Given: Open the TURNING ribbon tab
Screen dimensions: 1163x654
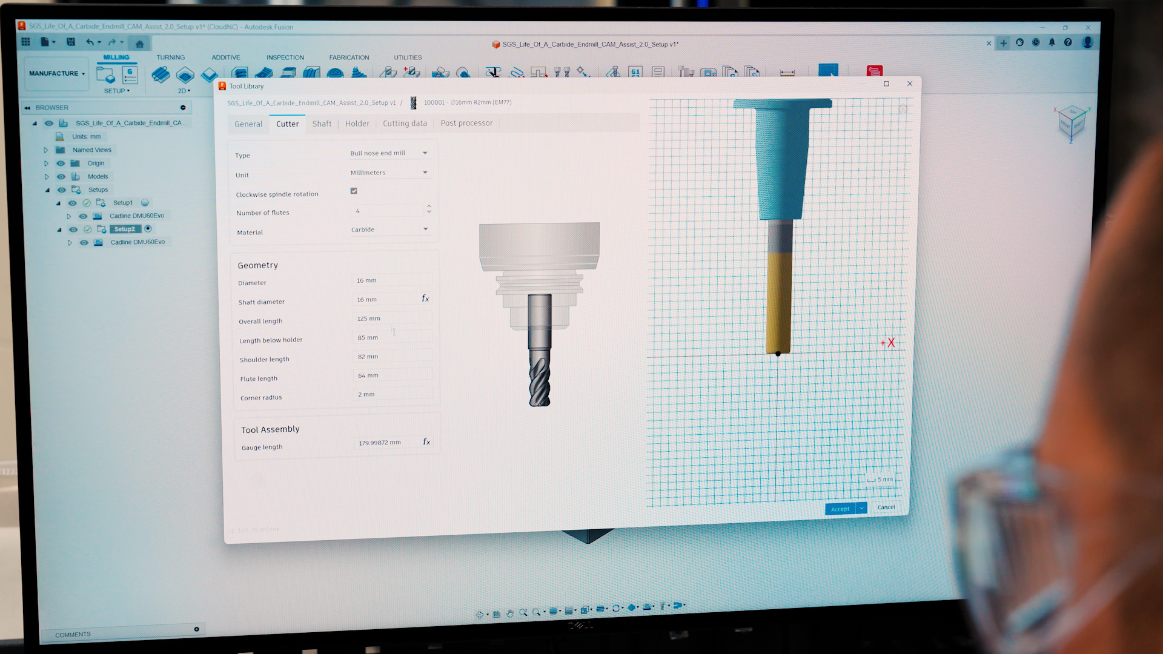Looking at the screenshot, I should (x=171, y=58).
